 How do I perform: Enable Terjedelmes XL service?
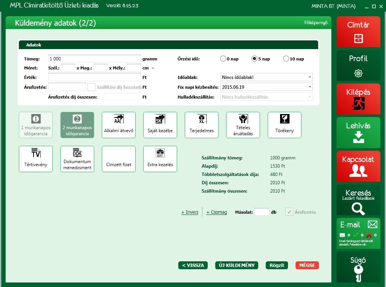coord(202,125)
